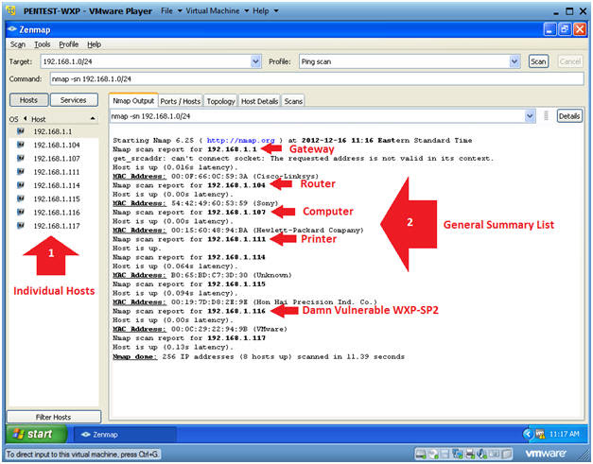Sort hosts by the Host column header
The width and height of the screenshot is (593, 464).
[63, 119]
